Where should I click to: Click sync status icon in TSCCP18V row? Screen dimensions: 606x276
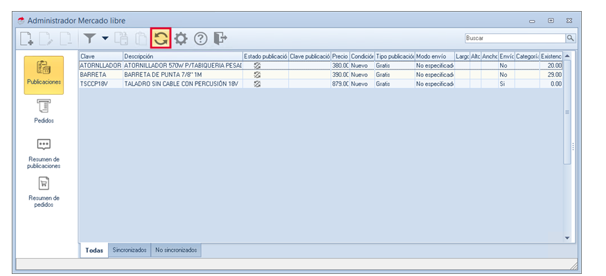tap(258, 84)
